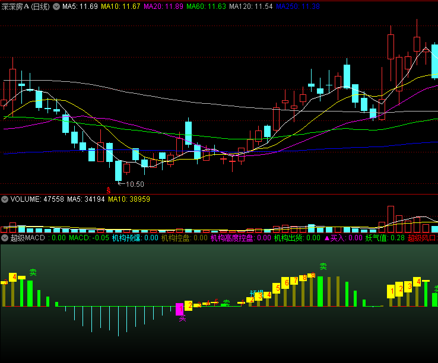Viewport: 438px width, 363px height.
Task: Open the main chart indicator dropdown beside 深深房A
Action: [56, 7]
